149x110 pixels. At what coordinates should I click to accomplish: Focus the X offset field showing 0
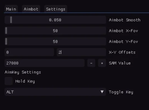[x=29, y=52]
